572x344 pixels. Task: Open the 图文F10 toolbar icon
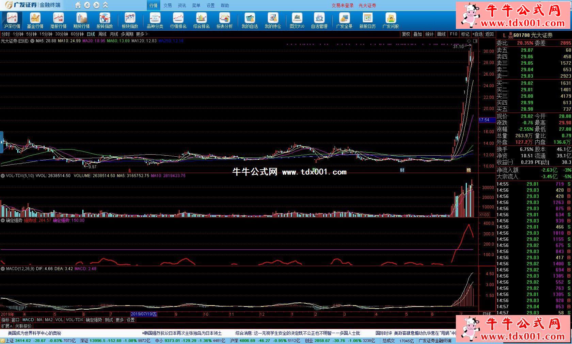click(x=297, y=20)
